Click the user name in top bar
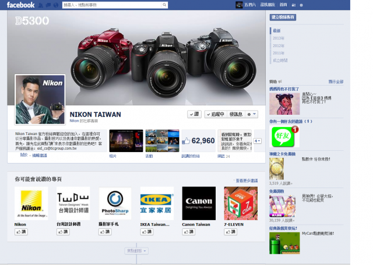373x265 pixels. click(x=250, y=5)
